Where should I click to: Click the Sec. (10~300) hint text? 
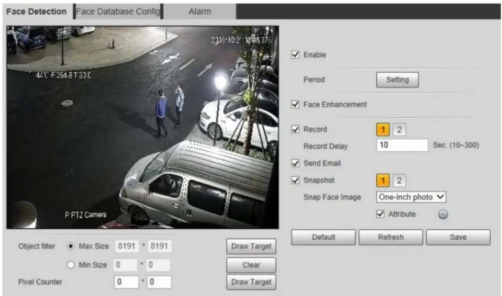point(456,145)
